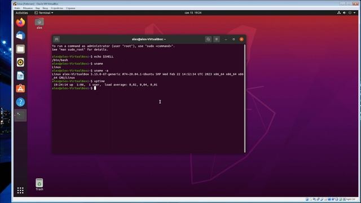Screen dimensions: 361x203
Task: Click the 'uptime' command line
Action: (78, 81)
